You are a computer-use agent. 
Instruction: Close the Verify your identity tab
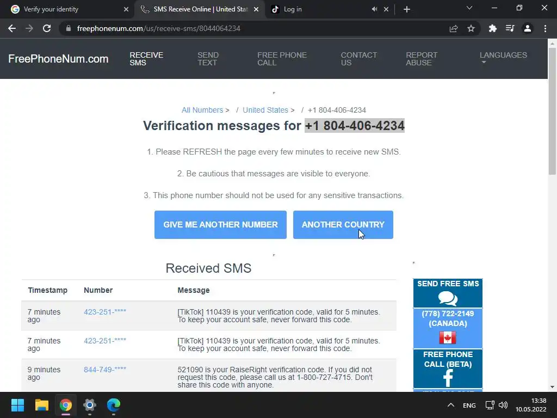coord(126,9)
